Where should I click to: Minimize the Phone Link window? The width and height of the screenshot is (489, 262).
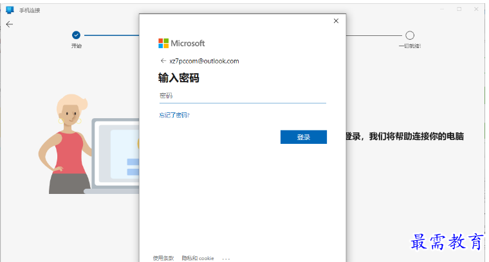coord(442,10)
